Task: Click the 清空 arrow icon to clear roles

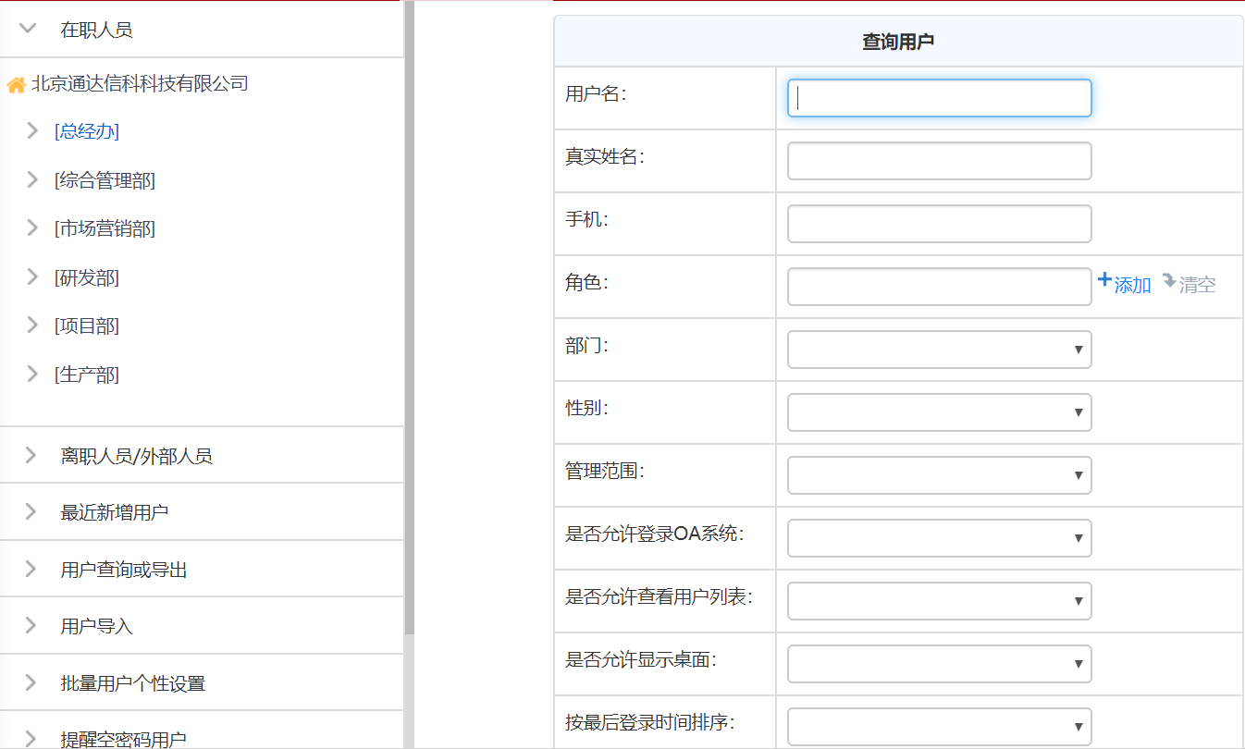Action: (1169, 281)
